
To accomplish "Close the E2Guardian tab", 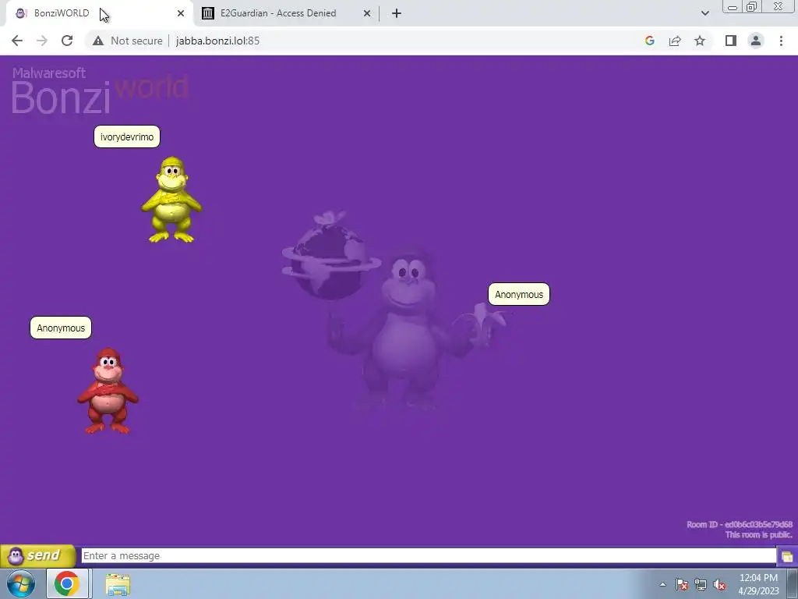I will point(367,13).
